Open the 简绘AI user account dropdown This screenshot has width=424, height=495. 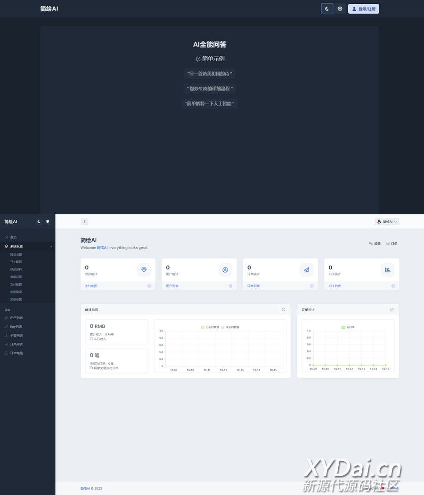pos(387,222)
